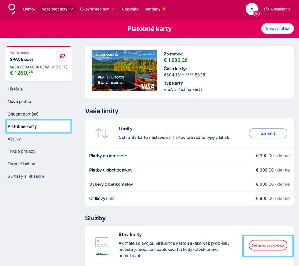The height and width of the screenshot is (266, 299).
Task: Open the Domov menu item
Action: coord(29,9)
